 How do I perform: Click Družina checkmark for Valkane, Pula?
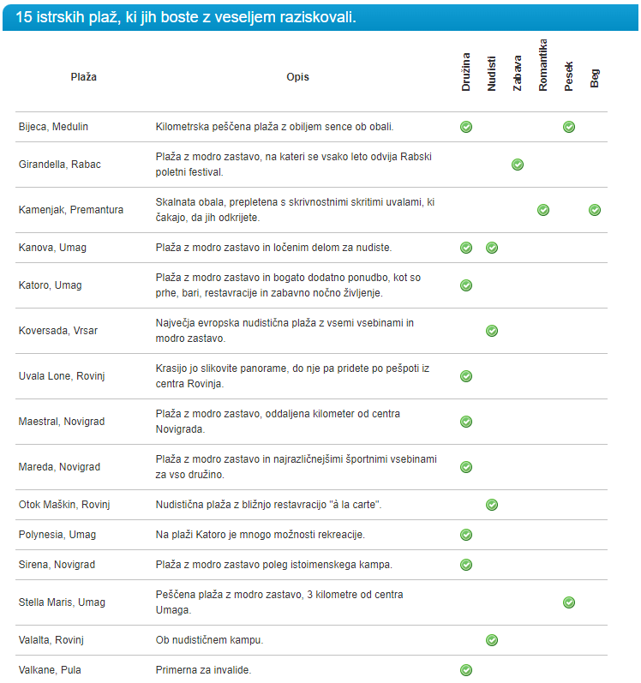pyautogui.click(x=466, y=670)
